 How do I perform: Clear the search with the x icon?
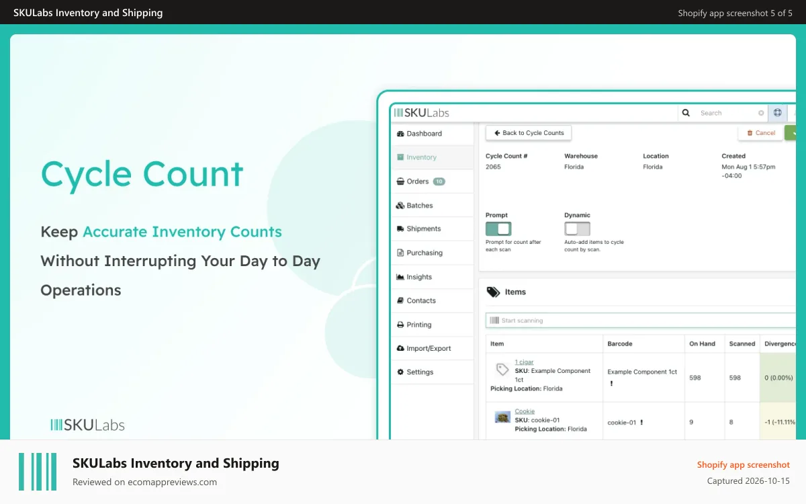point(761,114)
